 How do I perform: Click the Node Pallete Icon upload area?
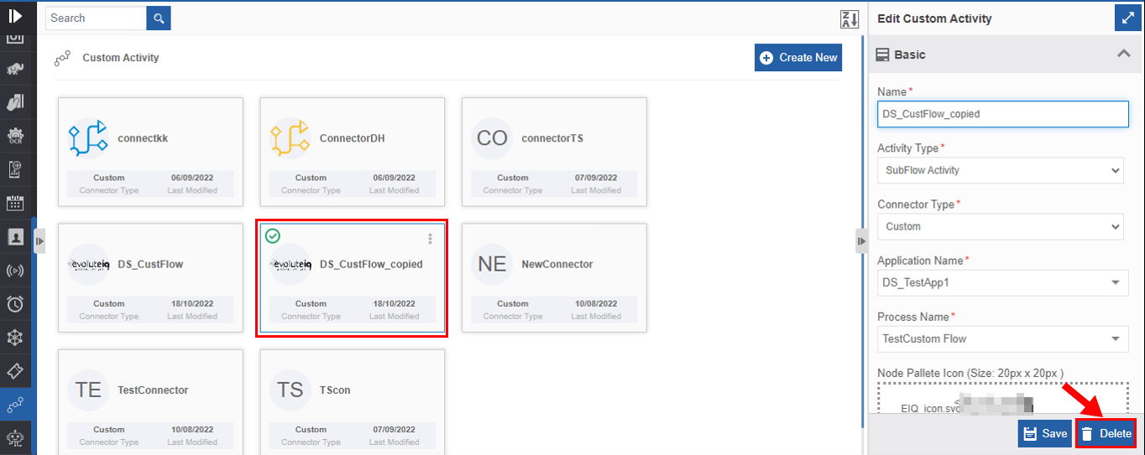pyautogui.click(x=1003, y=399)
